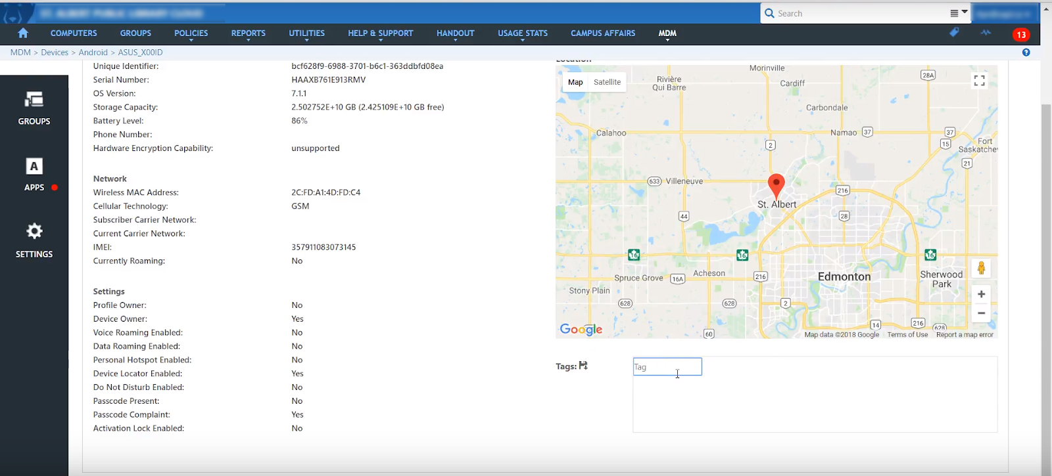Viewport: 1052px width, 476px height.
Task: Click the MDM breadcrumb link
Action: [20, 53]
